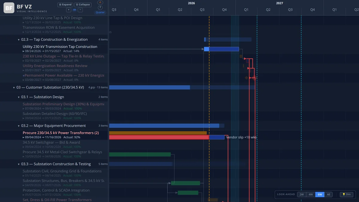Select the 6W look-ahead option

coord(320,195)
